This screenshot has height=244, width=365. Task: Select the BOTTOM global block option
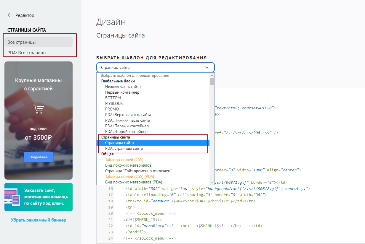point(113,98)
